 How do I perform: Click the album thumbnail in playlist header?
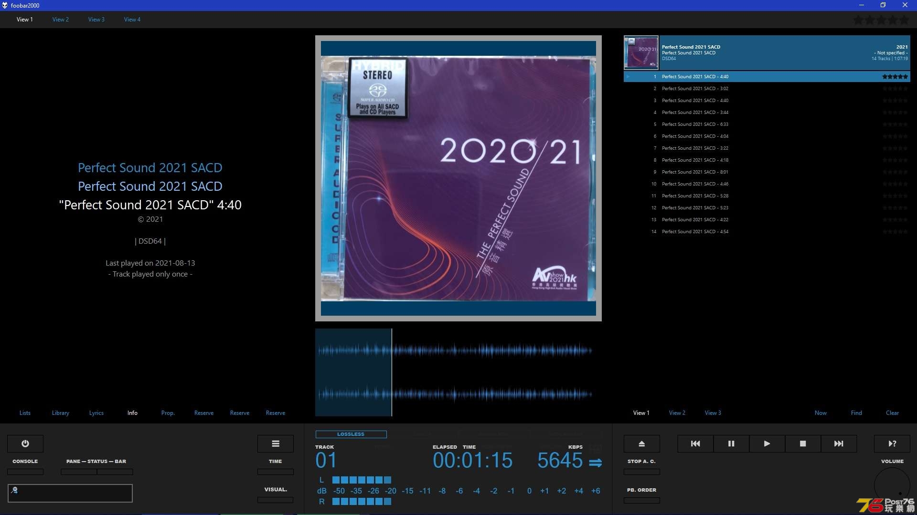point(641,52)
